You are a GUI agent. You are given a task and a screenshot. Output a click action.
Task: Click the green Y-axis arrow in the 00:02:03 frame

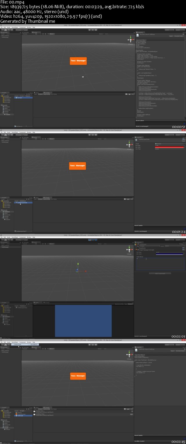coord(78,264)
